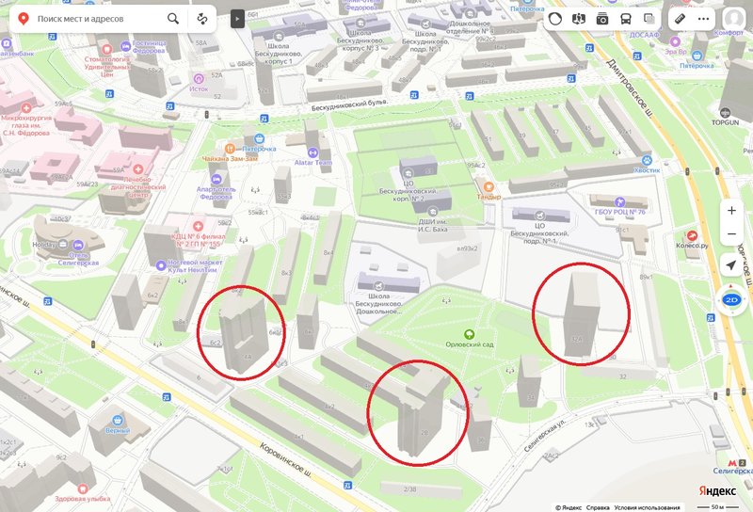Image resolution: width=753 pixels, height=512 pixels.
Task: Click the © Яндекс copyright link
Action: 569,507
